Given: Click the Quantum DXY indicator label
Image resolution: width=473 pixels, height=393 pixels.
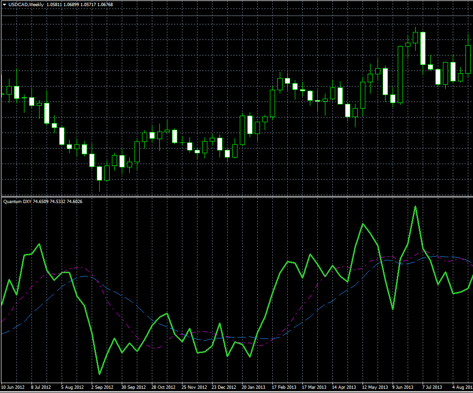Looking at the screenshot, I should point(17,201).
